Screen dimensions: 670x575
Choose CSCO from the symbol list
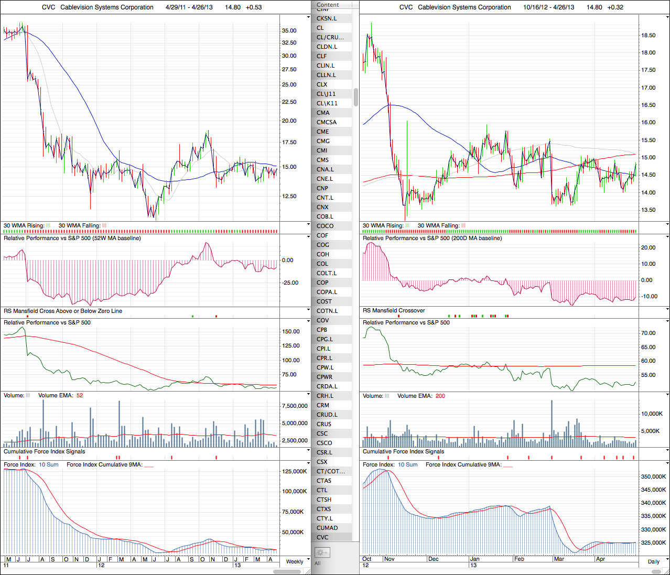pyautogui.click(x=324, y=443)
